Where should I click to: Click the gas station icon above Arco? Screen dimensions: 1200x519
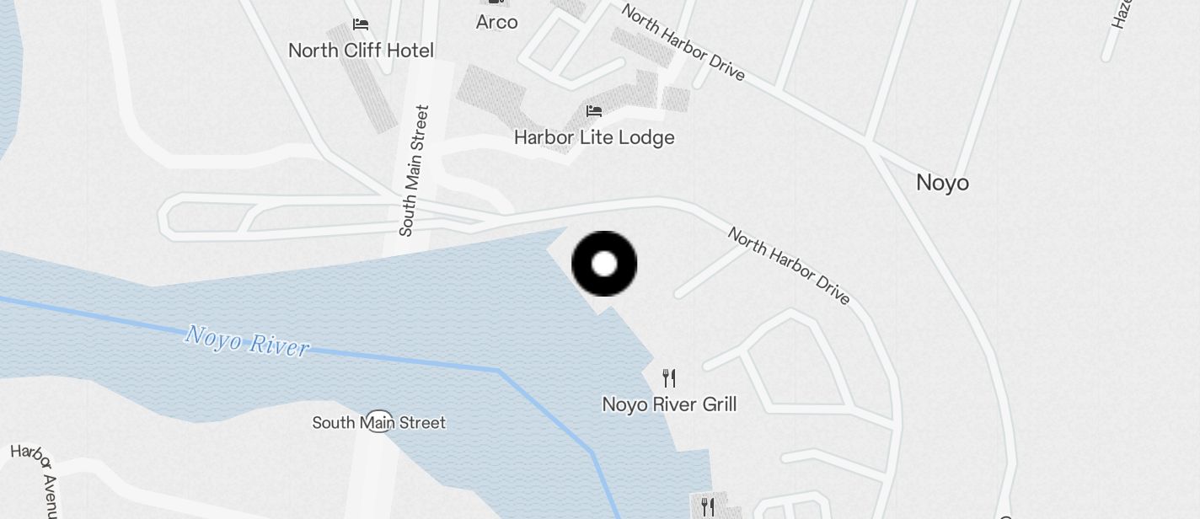[497, 3]
